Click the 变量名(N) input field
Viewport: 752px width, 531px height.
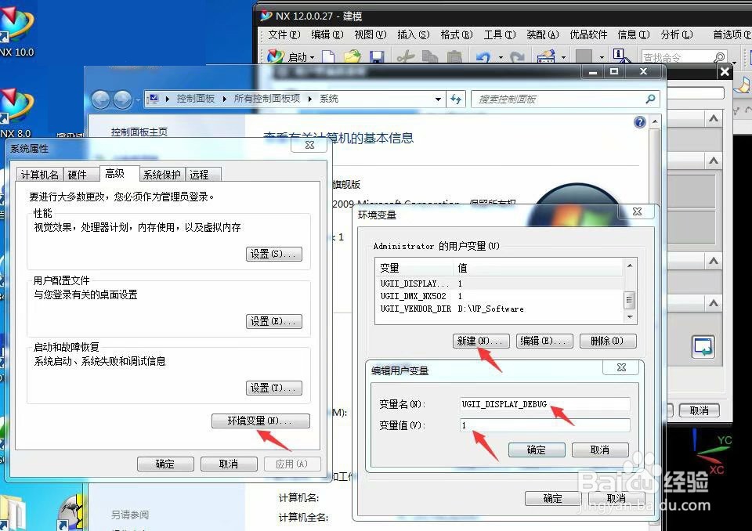tap(545, 404)
